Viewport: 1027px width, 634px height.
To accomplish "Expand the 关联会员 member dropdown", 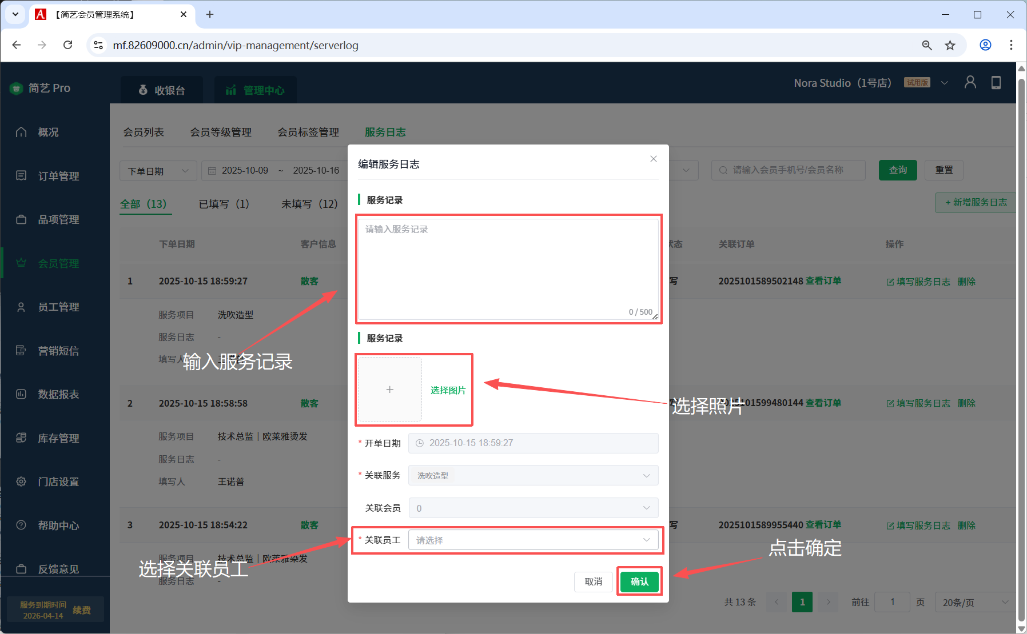I will coord(533,508).
